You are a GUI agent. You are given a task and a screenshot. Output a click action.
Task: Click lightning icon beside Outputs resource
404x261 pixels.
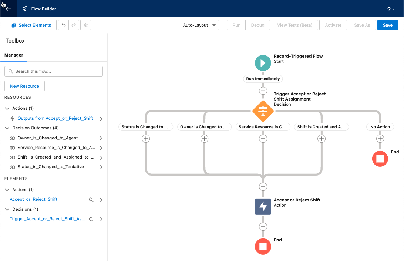click(12, 119)
